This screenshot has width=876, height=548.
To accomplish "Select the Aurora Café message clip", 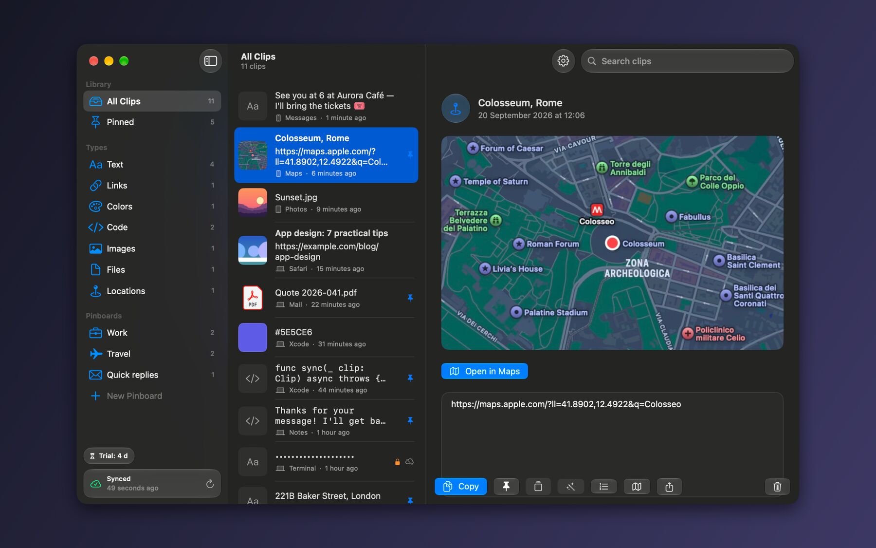I will [x=326, y=106].
